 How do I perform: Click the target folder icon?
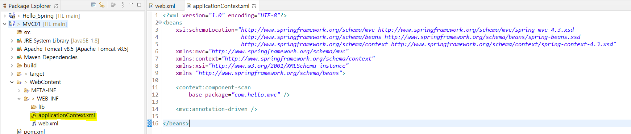point(19,74)
